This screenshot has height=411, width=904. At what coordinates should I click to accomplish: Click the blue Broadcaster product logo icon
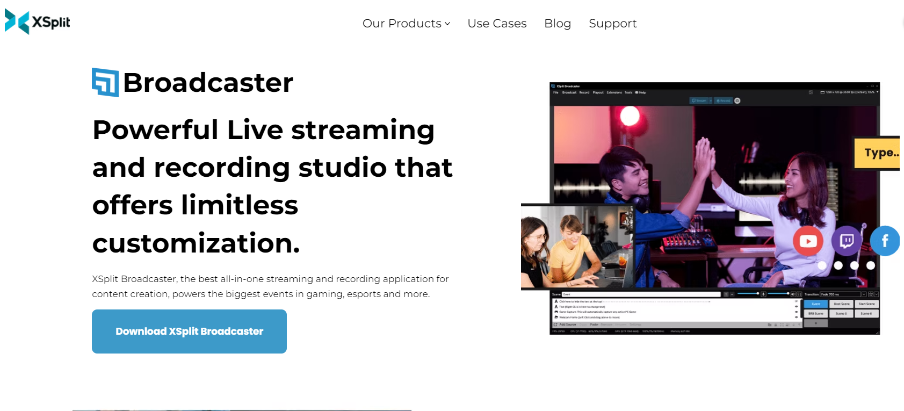coord(105,82)
